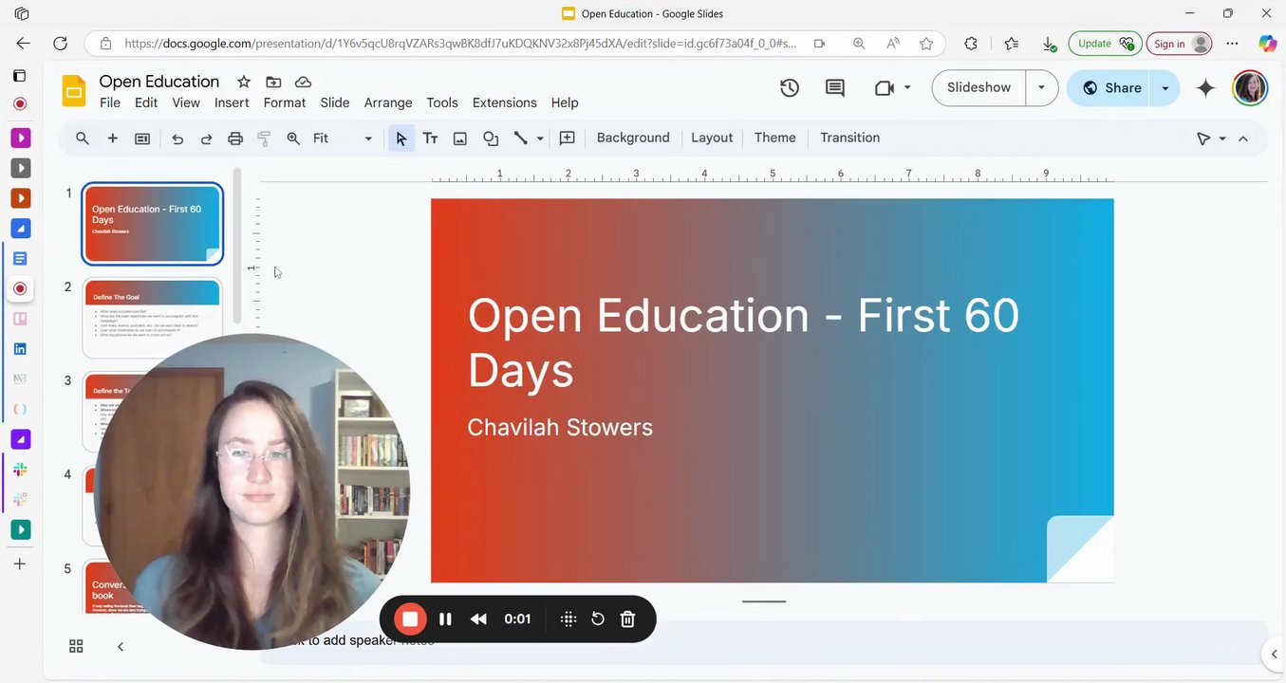Click the Chavilah Stowers subtitle text
Viewport: 1286px width, 683px height.
(560, 428)
